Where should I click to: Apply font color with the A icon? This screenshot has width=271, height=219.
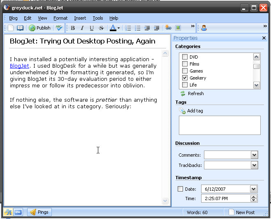click(113, 28)
